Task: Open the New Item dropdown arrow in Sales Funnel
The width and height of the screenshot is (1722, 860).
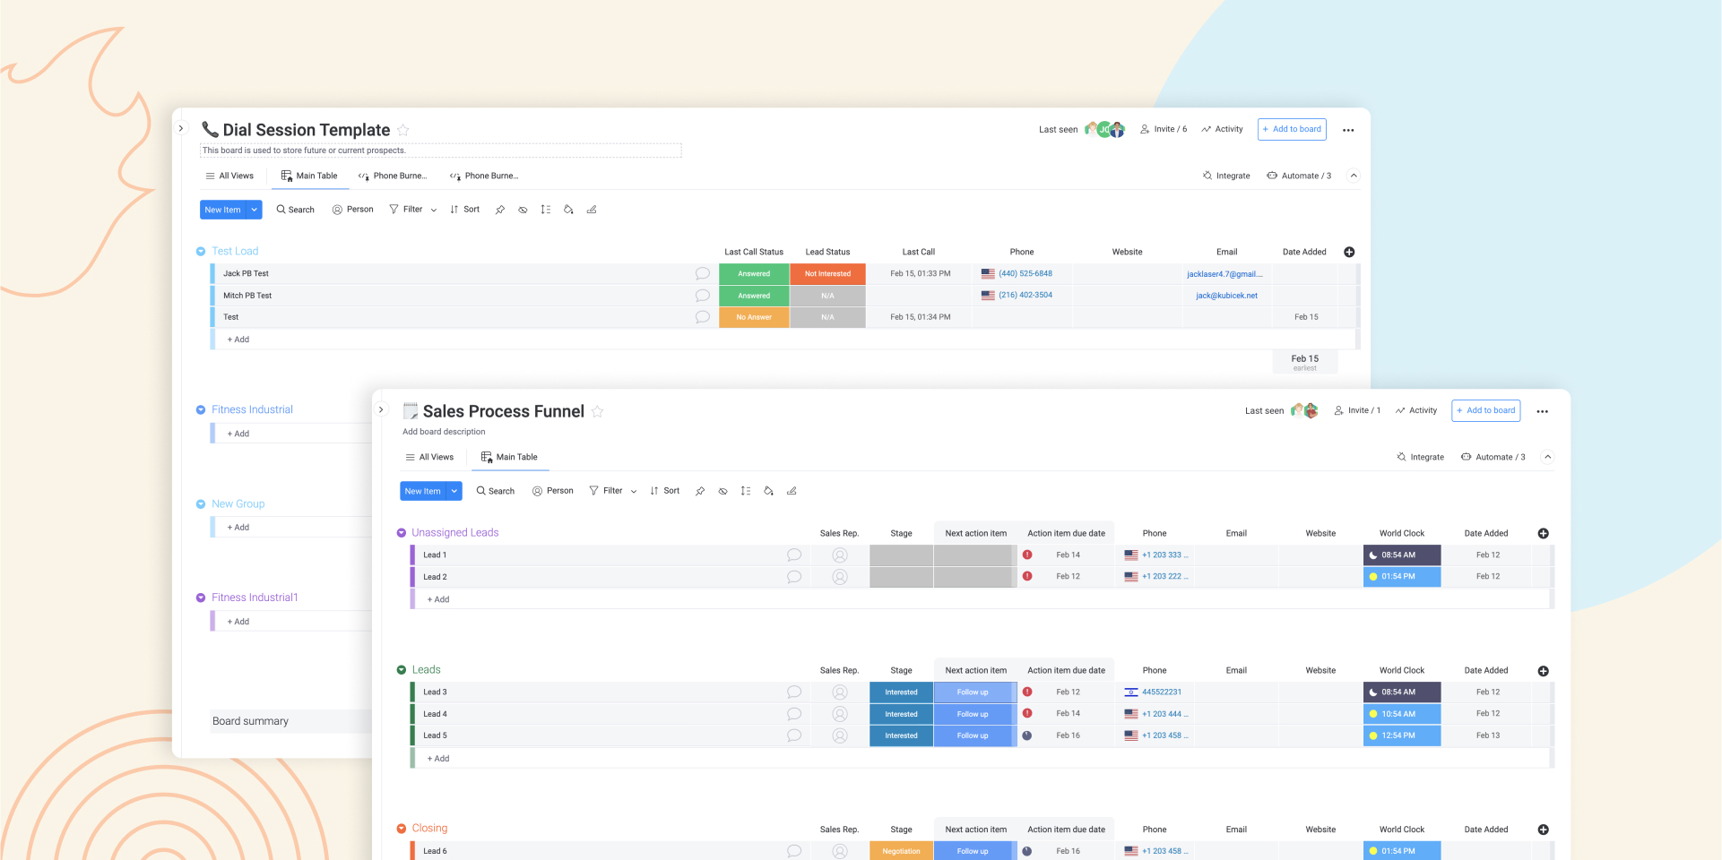Action: click(x=454, y=491)
